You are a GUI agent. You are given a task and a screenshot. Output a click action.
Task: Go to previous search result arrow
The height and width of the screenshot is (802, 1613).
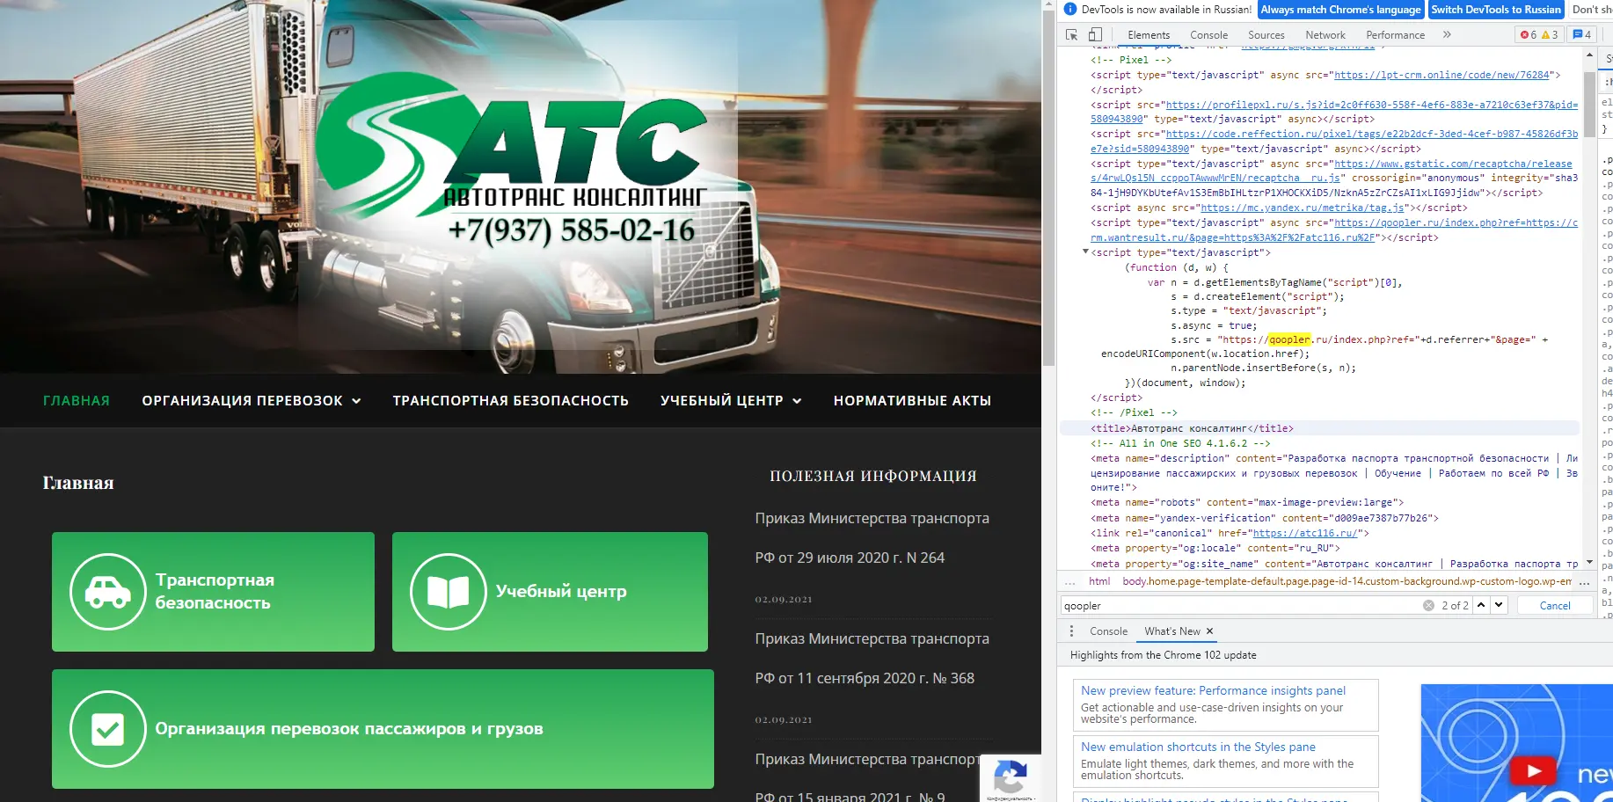[x=1481, y=605]
